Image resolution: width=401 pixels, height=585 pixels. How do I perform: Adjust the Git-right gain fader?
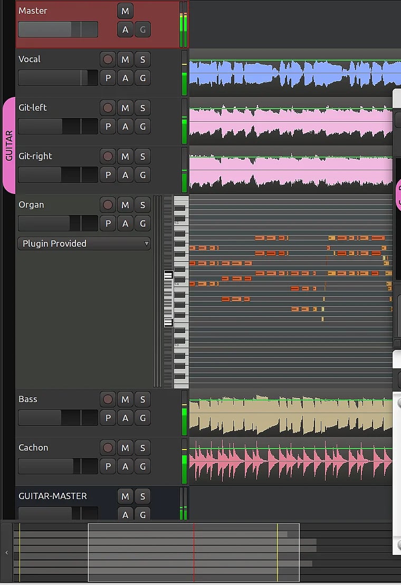click(x=58, y=174)
